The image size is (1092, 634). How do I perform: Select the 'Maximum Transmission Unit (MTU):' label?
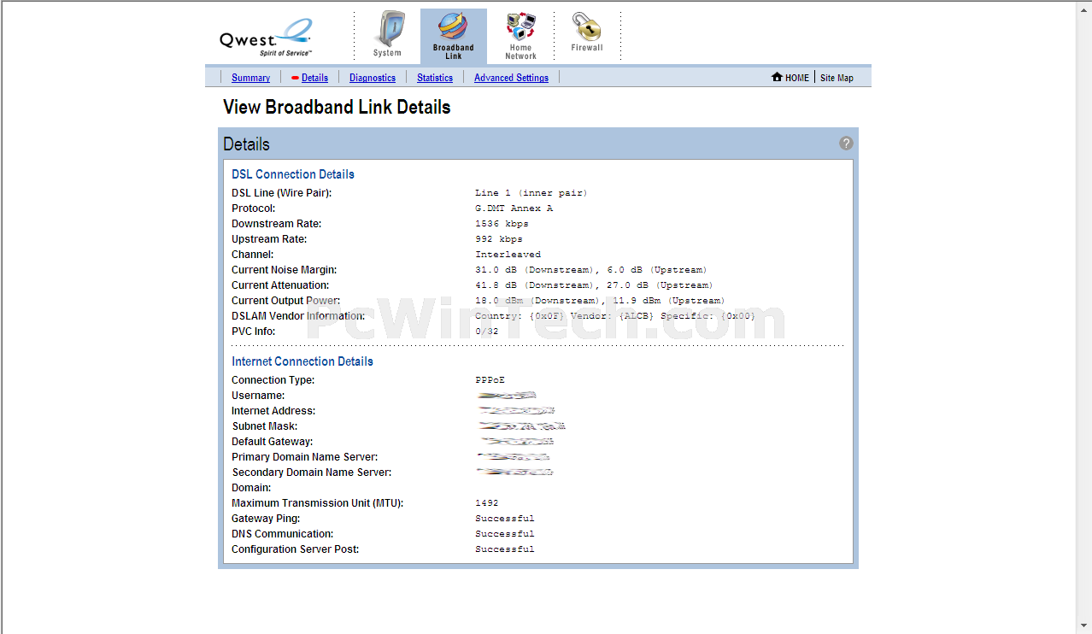click(x=318, y=503)
